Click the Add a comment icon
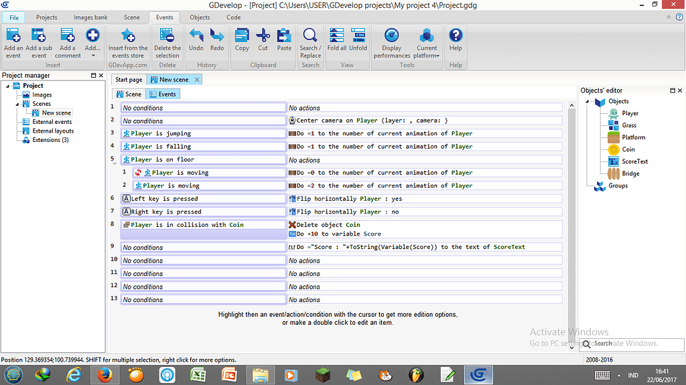Viewport: 686px width, 385px height. click(68, 35)
